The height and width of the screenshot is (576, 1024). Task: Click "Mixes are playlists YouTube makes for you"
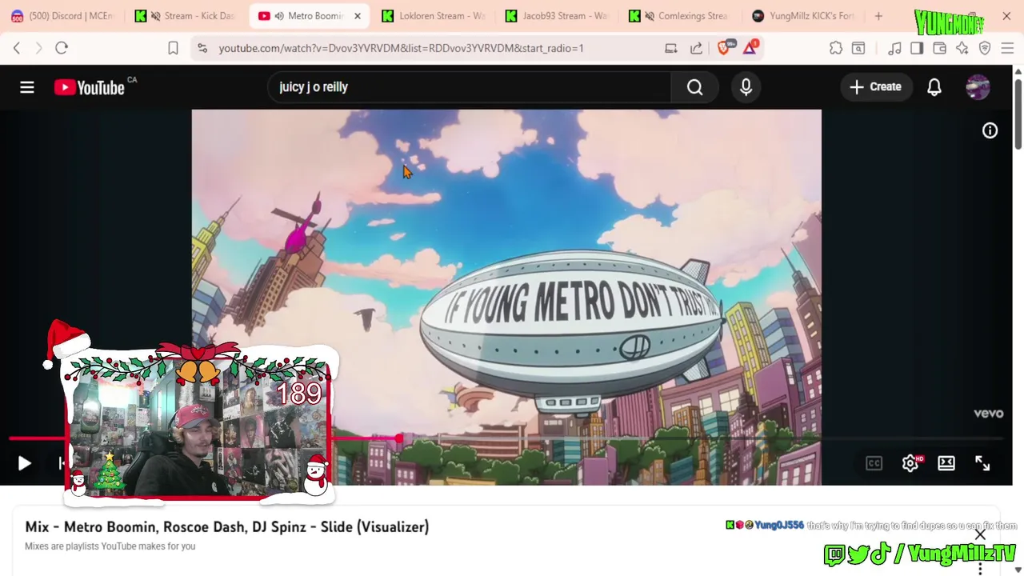(110, 546)
